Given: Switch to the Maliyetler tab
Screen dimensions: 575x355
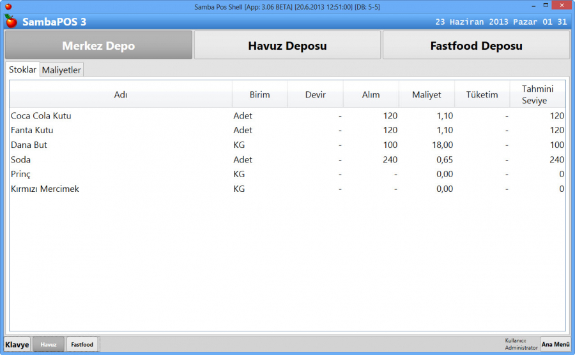Looking at the screenshot, I should [x=61, y=70].
